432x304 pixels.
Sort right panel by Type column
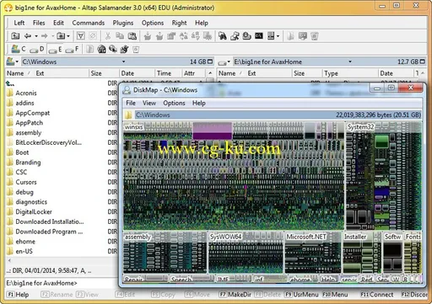[x=349, y=73]
